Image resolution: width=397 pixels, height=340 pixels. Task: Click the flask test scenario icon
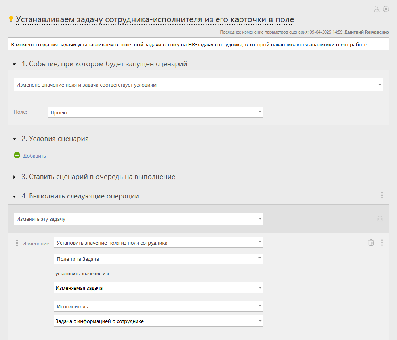coord(377,9)
